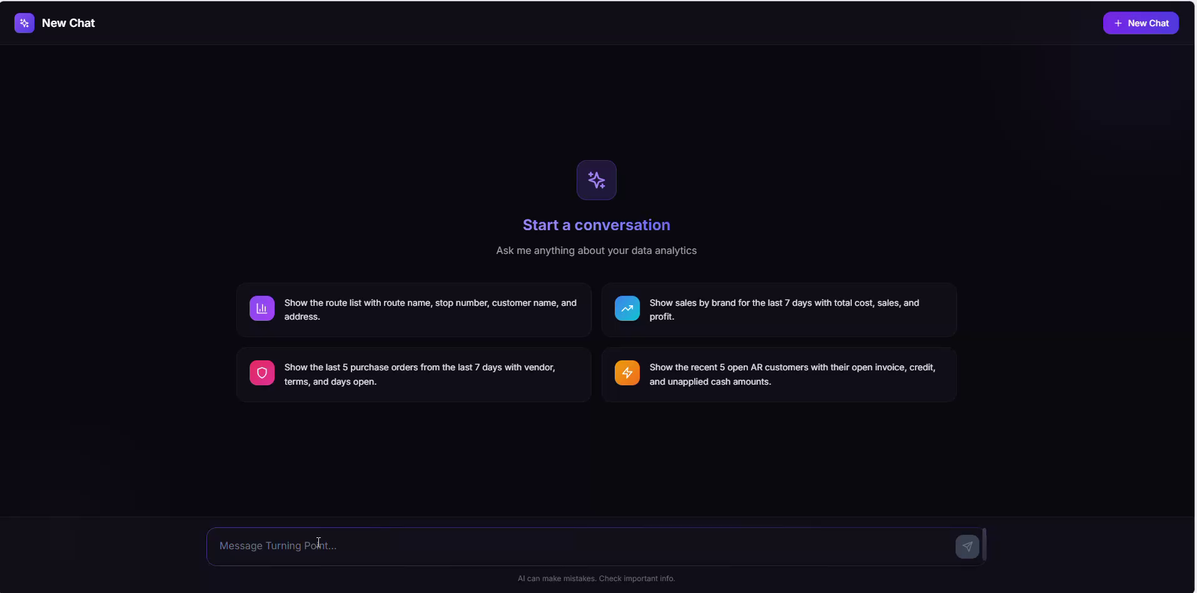
Task: Click the Start a conversation heading
Action: 596,225
